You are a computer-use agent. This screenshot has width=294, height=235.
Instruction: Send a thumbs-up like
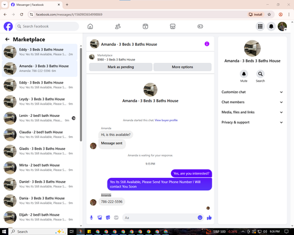point(209,217)
